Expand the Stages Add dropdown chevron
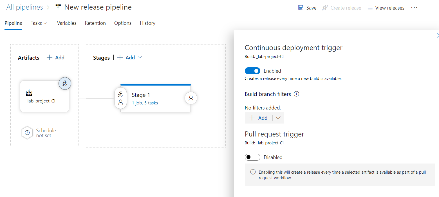 (140, 57)
